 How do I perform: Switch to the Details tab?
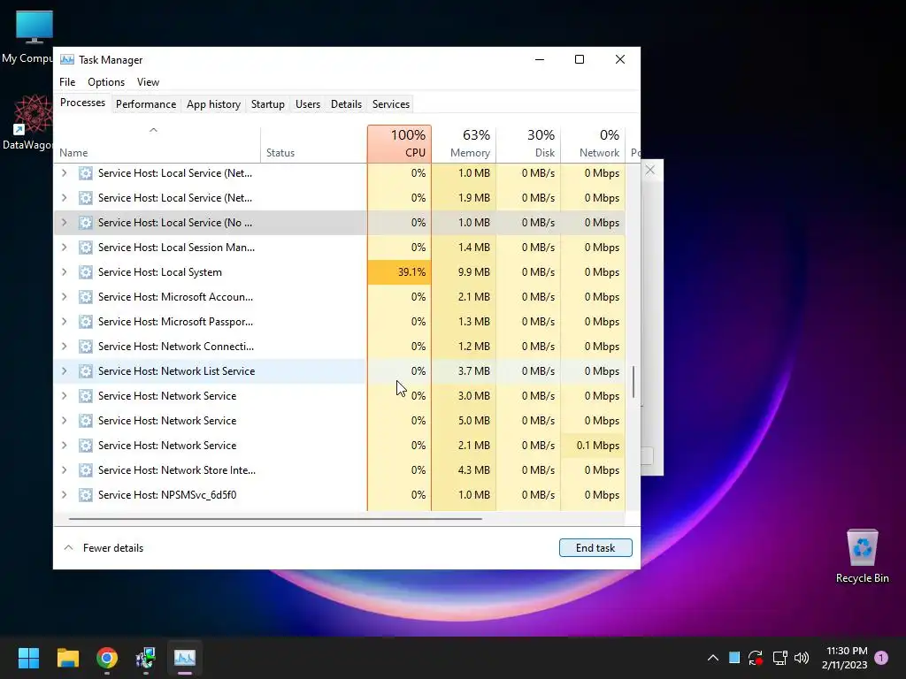pos(346,104)
